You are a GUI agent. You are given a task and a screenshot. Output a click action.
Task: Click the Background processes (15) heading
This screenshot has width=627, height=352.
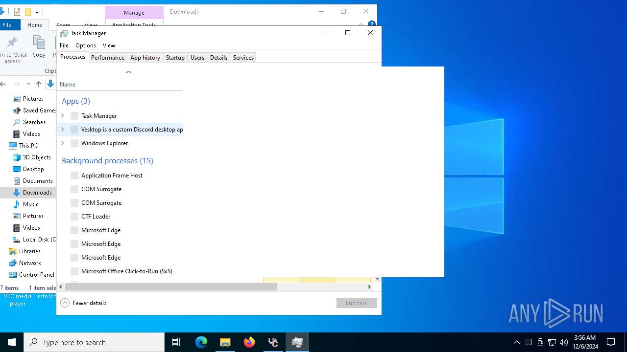click(x=107, y=161)
